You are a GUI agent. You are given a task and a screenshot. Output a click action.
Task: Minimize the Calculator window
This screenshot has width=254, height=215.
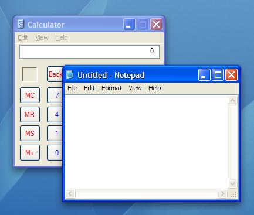click(129, 25)
